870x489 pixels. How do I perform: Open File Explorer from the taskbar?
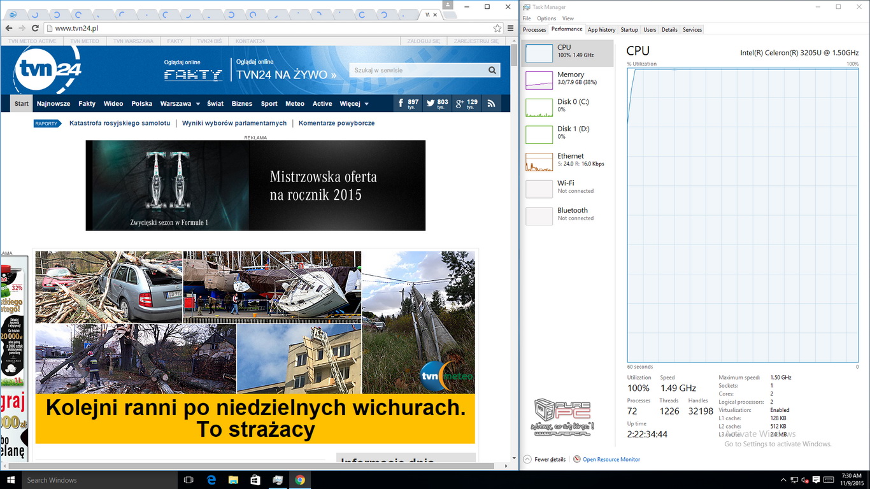point(233,480)
